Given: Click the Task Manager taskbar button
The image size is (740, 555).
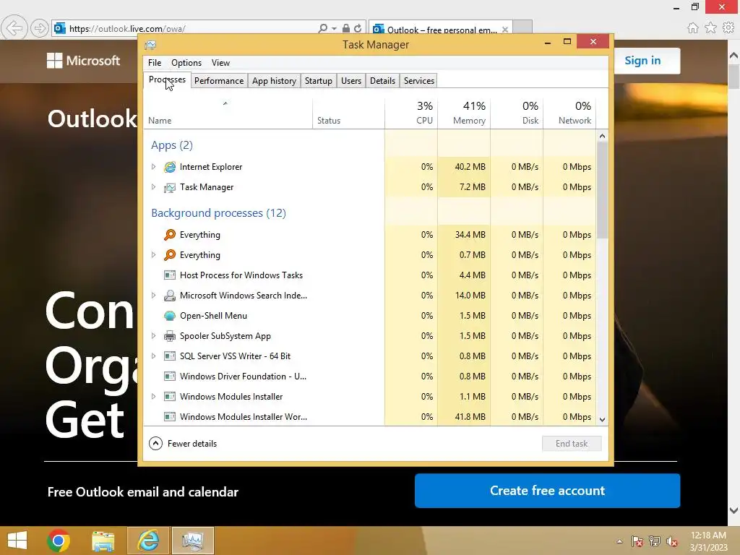Looking at the screenshot, I should 192,541.
